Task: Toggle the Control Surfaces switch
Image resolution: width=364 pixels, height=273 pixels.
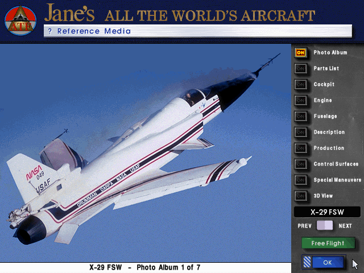Action: [301, 164]
